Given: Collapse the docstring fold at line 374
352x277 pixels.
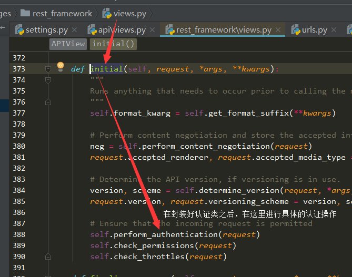Looking at the screenshot, I should 48,80.
